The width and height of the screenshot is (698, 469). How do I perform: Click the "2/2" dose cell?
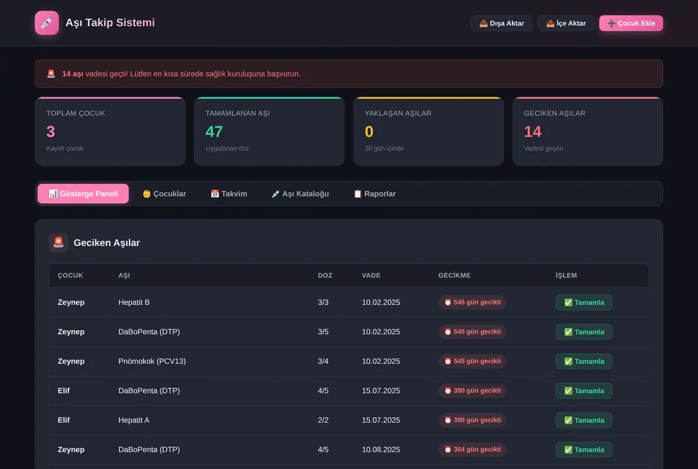(323, 420)
